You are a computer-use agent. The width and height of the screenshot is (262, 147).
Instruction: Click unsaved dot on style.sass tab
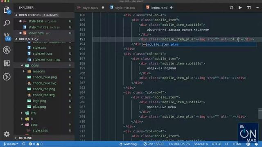click(x=103, y=7)
